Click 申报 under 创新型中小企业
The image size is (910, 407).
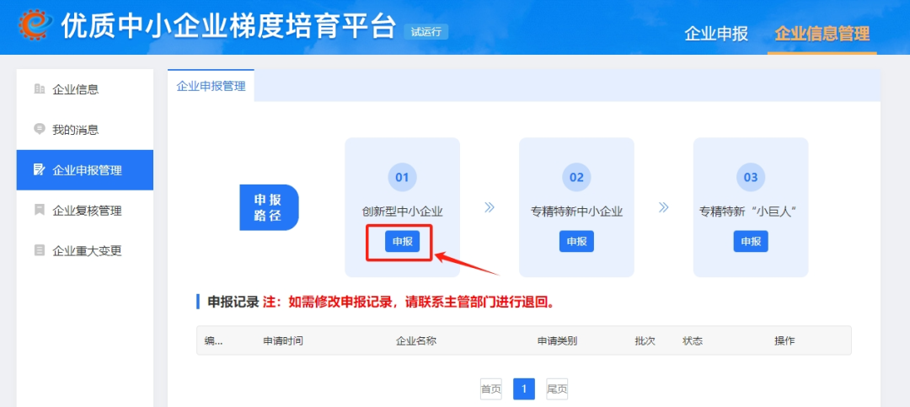point(402,242)
